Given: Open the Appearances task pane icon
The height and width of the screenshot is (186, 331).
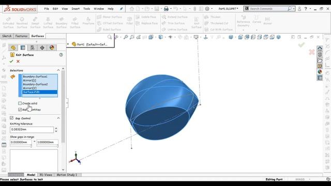Looking at the screenshot, I should coord(320,72).
